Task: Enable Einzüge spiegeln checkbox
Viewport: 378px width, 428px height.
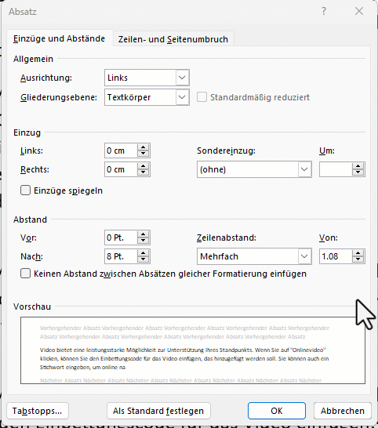Action: point(25,190)
